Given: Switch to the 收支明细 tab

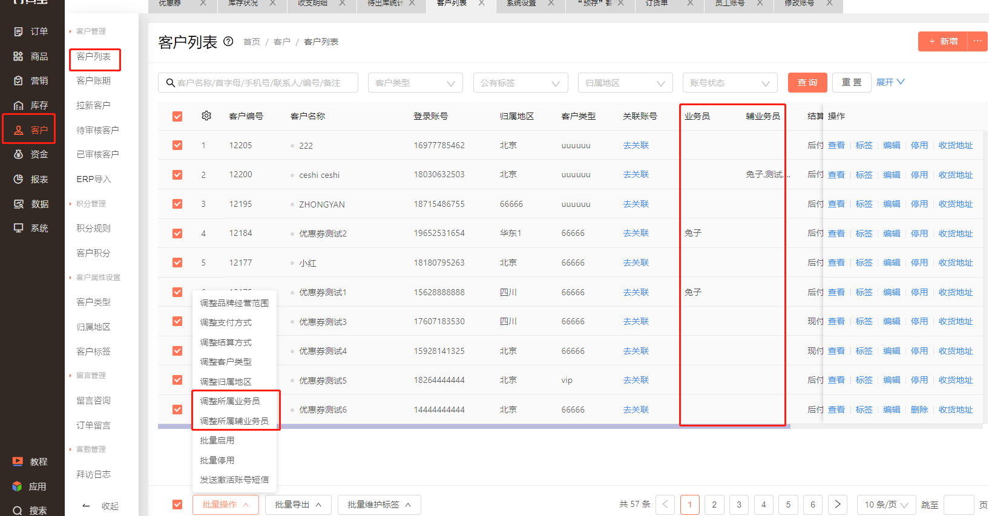Looking at the screenshot, I should (x=312, y=3).
